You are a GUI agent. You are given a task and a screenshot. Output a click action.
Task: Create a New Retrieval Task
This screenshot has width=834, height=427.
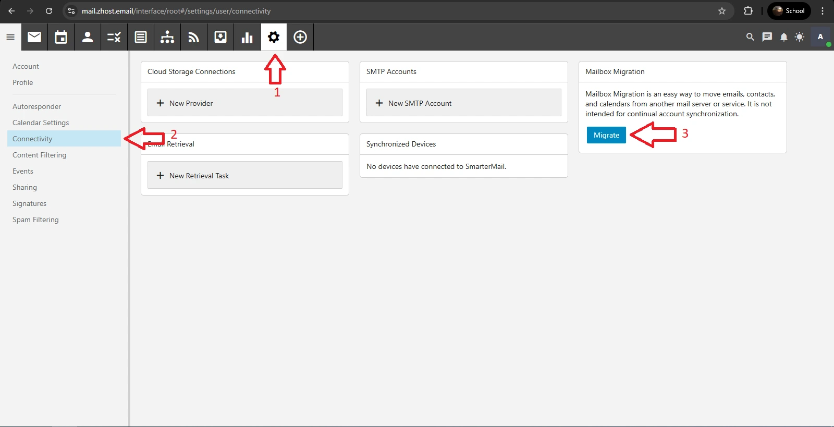tap(244, 175)
